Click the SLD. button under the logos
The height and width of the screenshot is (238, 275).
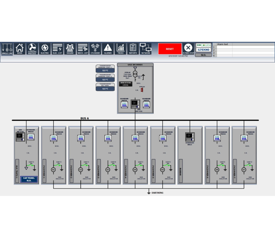pos(203,55)
